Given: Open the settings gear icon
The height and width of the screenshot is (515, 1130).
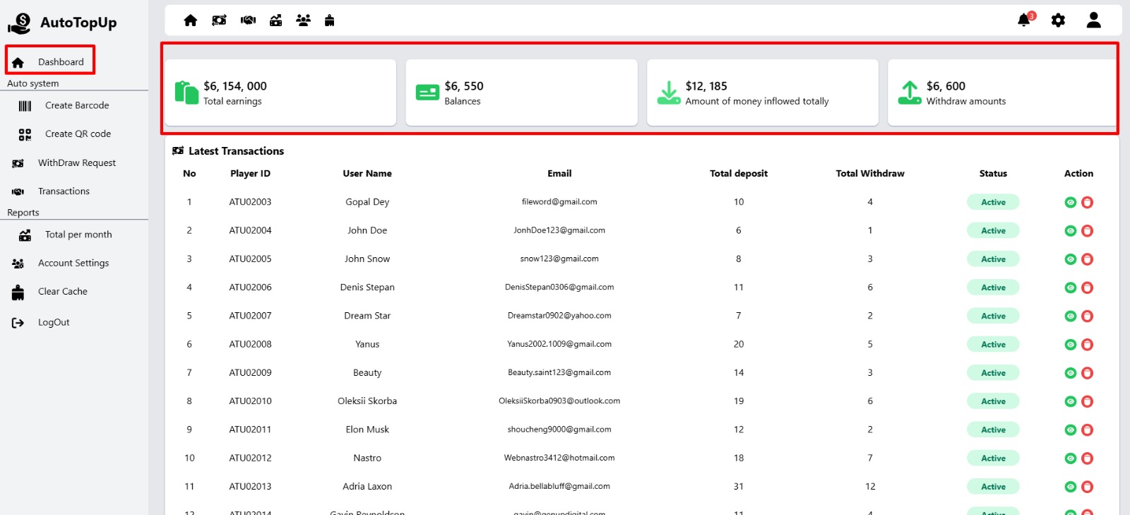Looking at the screenshot, I should tap(1058, 20).
